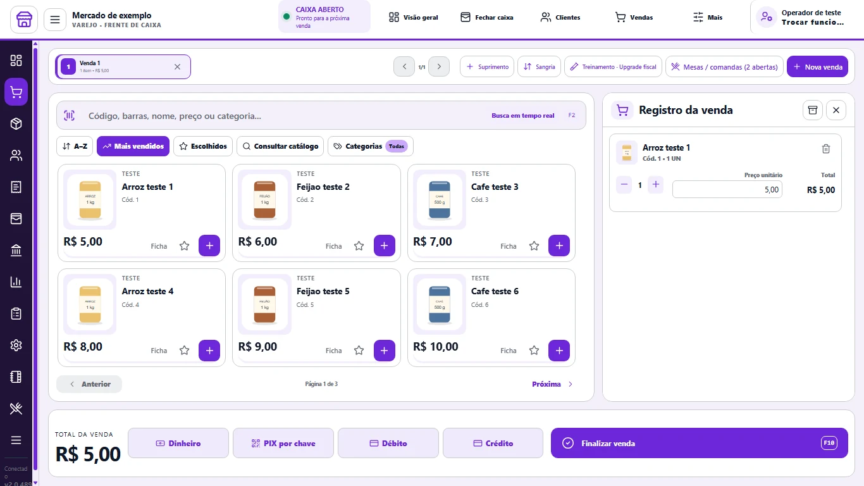
Task: Close the Venda 1 tab
Action: [177, 66]
